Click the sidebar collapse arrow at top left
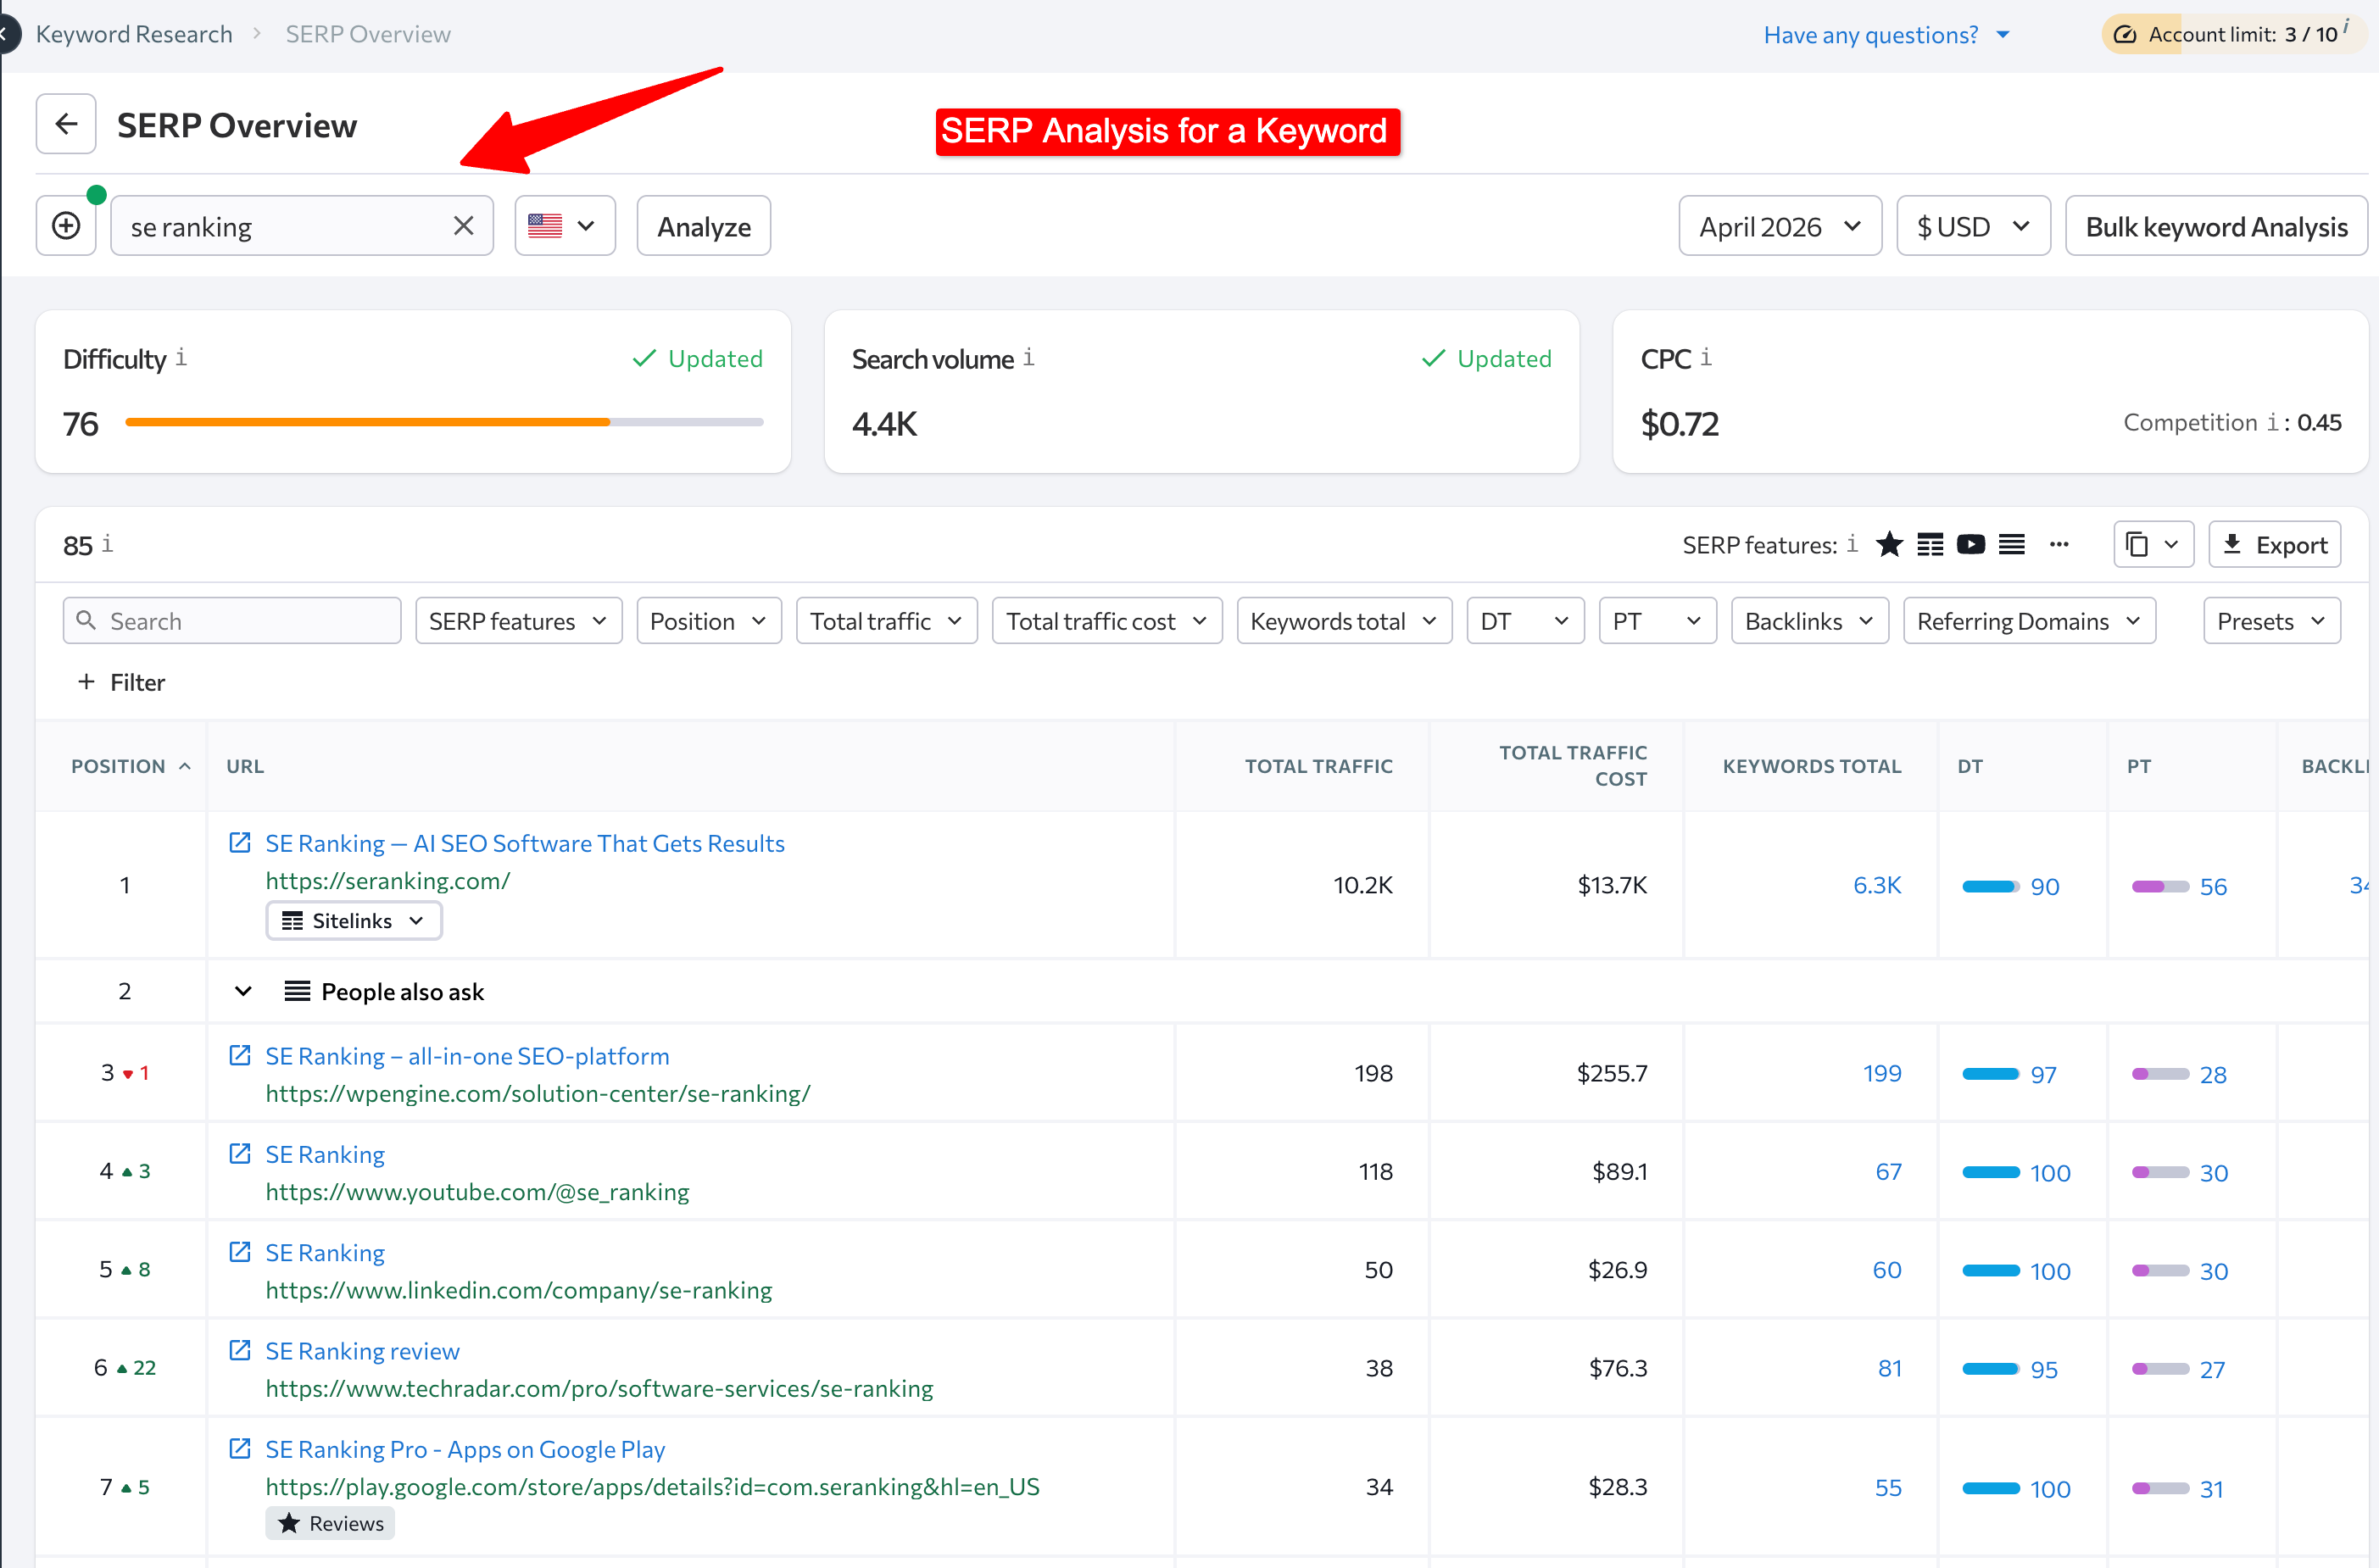Image resolution: width=2379 pixels, height=1568 pixels. coord(5,34)
